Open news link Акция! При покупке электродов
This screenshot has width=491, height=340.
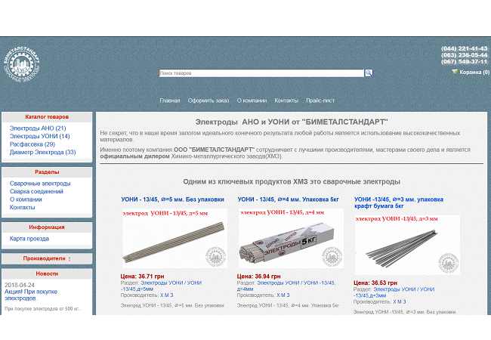click(x=31, y=295)
